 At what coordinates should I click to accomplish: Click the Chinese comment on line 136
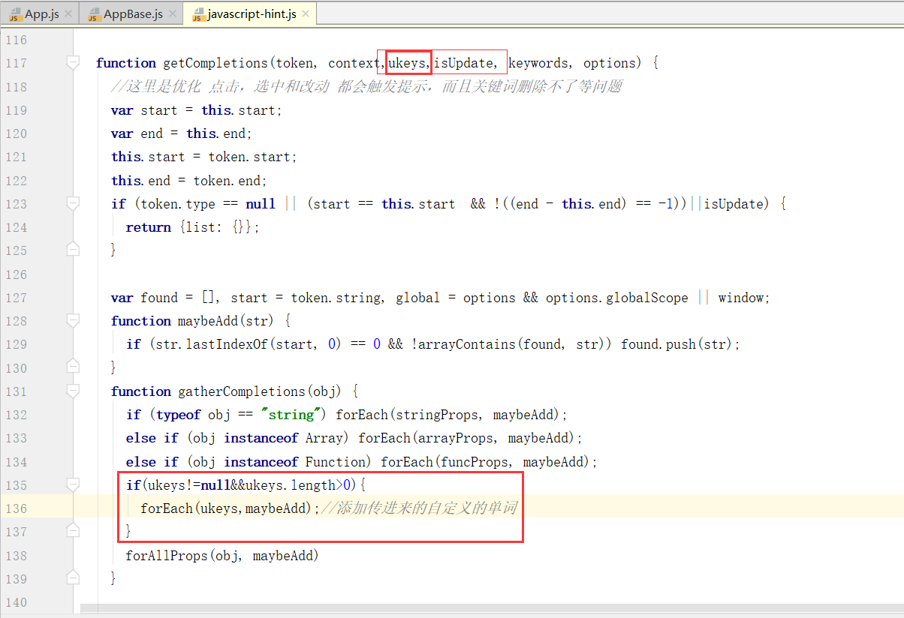(x=419, y=508)
